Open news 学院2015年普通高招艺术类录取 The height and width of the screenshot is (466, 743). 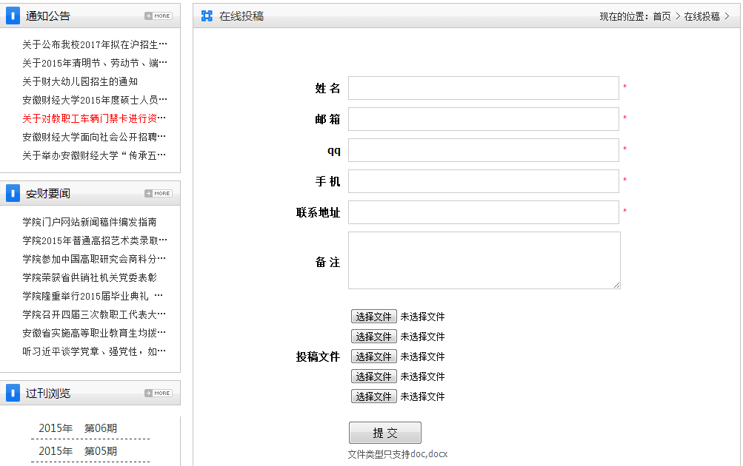pos(95,240)
